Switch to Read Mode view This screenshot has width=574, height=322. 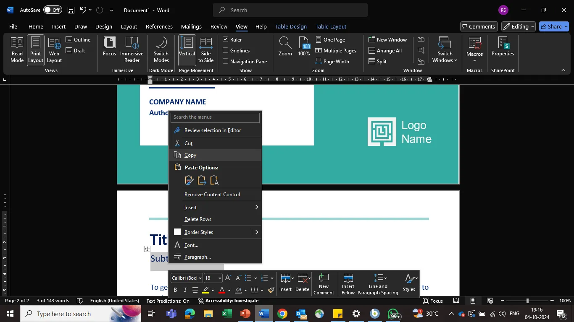17,50
